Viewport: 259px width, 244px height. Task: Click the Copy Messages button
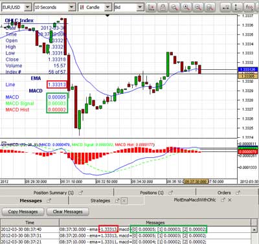coord(23,212)
